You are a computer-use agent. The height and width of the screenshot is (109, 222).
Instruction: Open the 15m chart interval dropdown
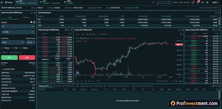point(77,34)
